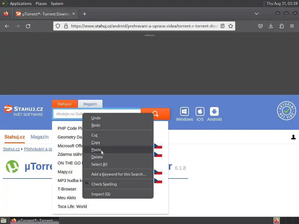The height and width of the screenshot is (224, 299).
Task: Click the green µTorrent app logo
Action: click(x=12, y=167)
